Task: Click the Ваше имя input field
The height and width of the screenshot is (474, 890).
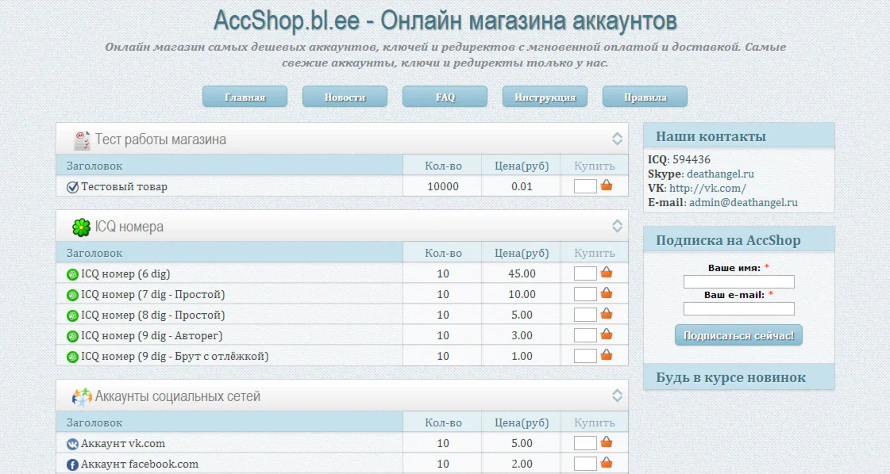Action: point(738,282)
